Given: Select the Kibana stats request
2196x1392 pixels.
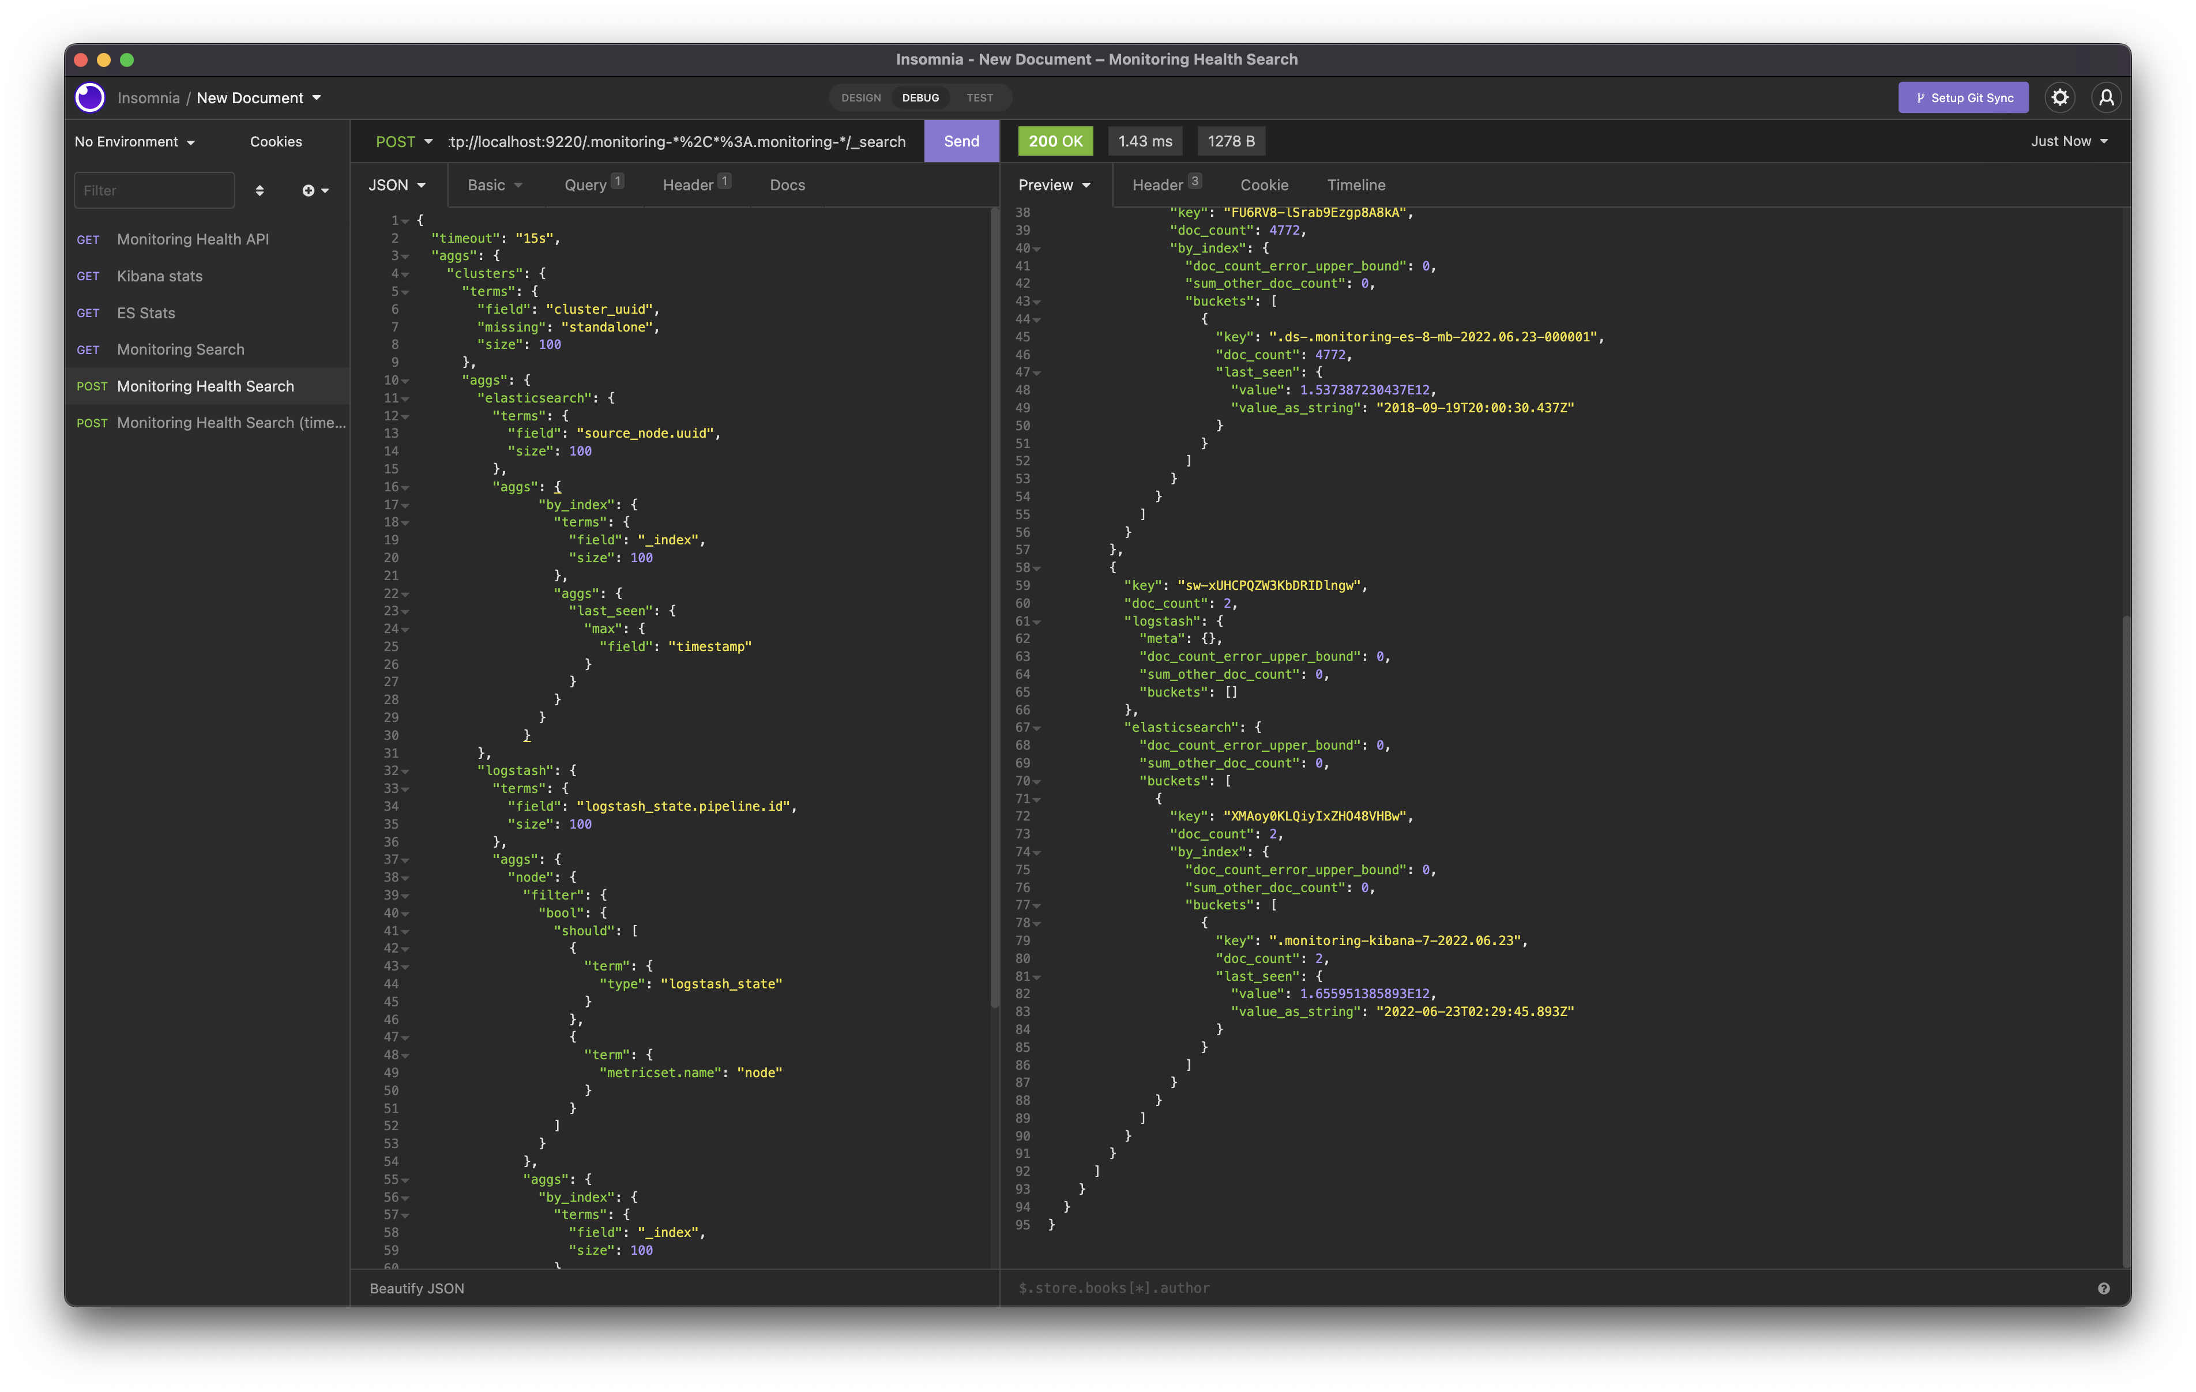Looking at the screenshot, I should 160,276.
